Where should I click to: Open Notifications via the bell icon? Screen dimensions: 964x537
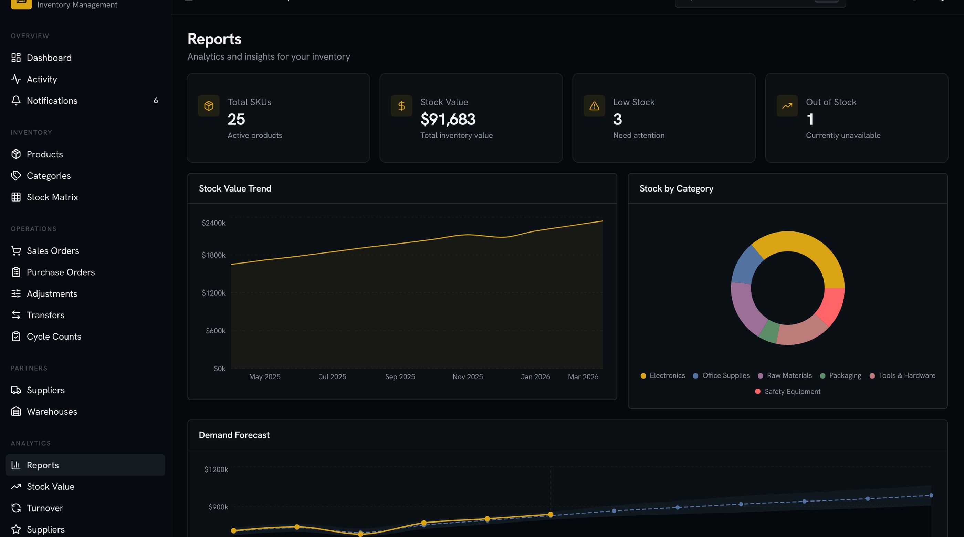click(16, 100)
